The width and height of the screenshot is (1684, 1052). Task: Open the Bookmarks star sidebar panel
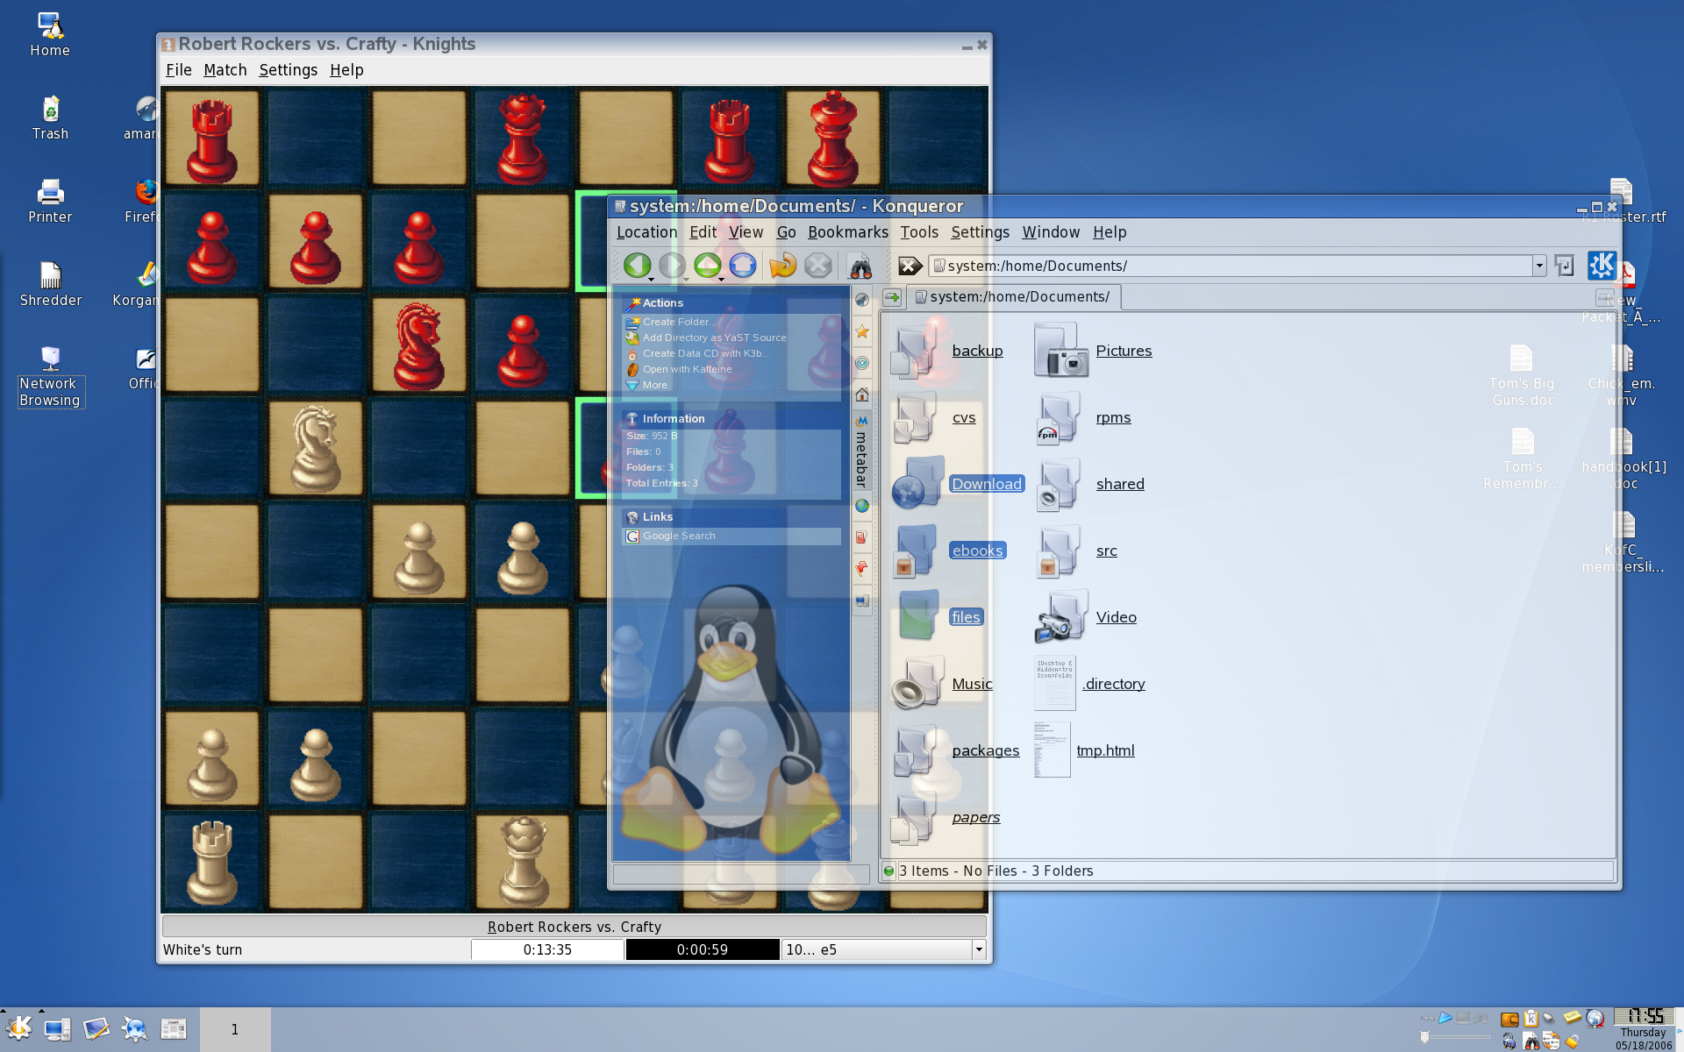pos(862,331)
